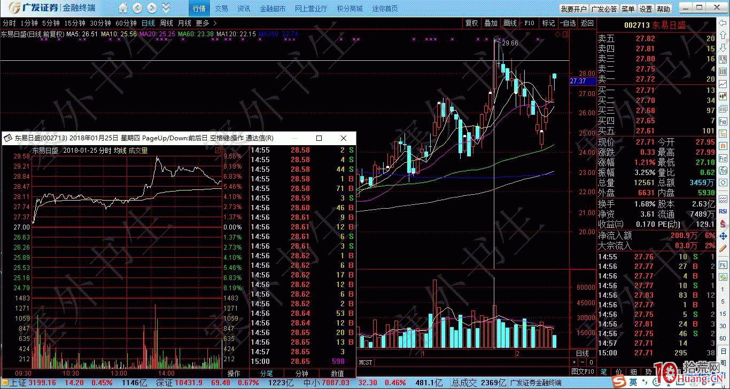Click the 返回 button
The image size is (730, 389).
(587, 23)
